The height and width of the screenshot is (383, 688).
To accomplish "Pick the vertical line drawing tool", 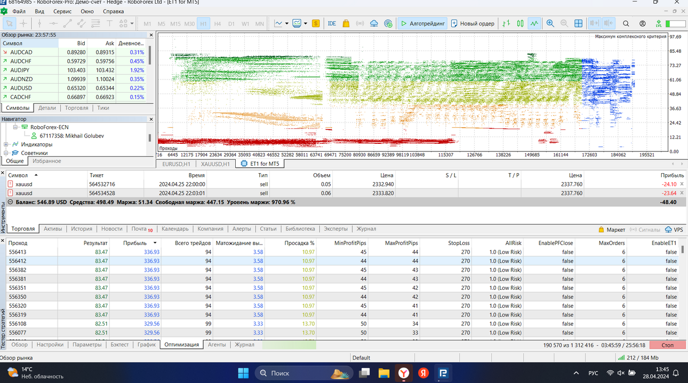I will (x=39, y=23).
